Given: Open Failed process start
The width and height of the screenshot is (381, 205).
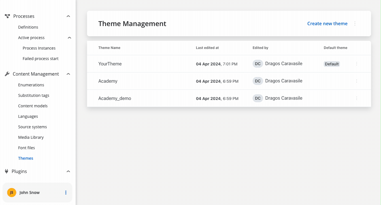Looking at the screenshot, I should 41,59.
